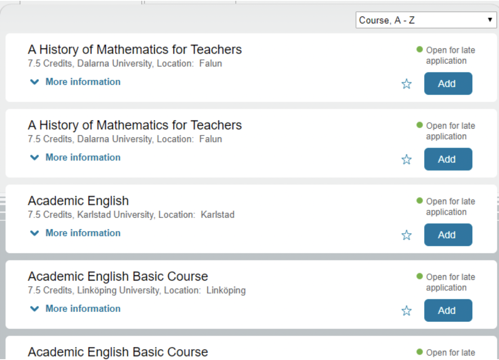The image size is (499, 360).
Task: Mark the Linköping Academic English Basic Course as favorite
Action: (406, 311)
